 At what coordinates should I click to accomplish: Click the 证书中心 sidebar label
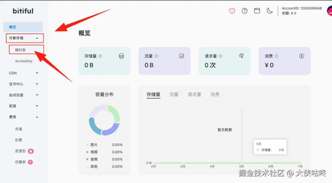click(16, 84)
